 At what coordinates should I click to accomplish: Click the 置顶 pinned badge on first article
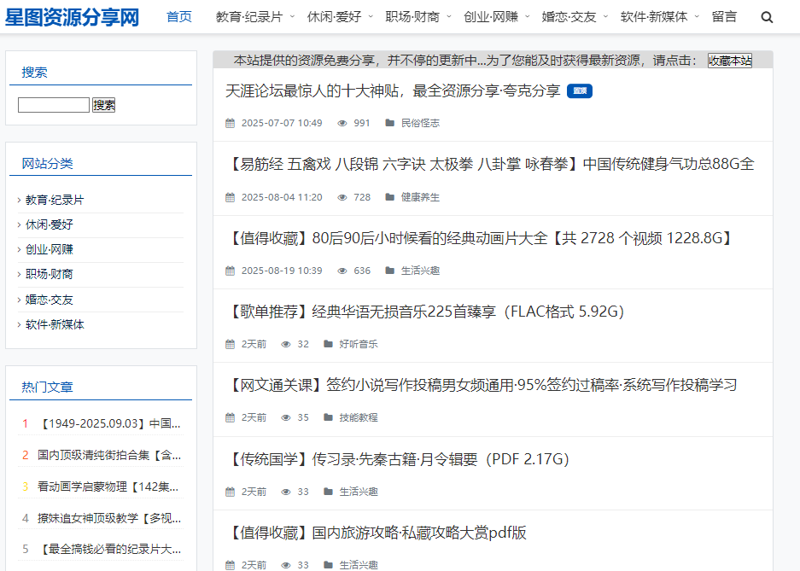point(578,90)
